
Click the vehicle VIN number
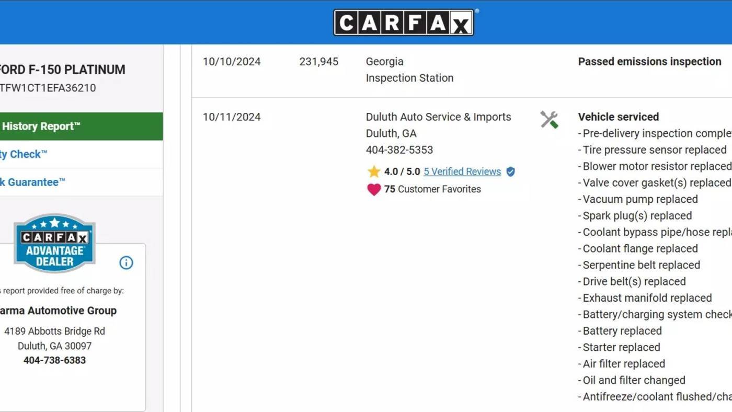48,88
